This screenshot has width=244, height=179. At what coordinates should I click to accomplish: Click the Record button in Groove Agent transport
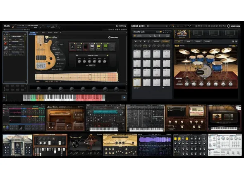click(144, 42)
